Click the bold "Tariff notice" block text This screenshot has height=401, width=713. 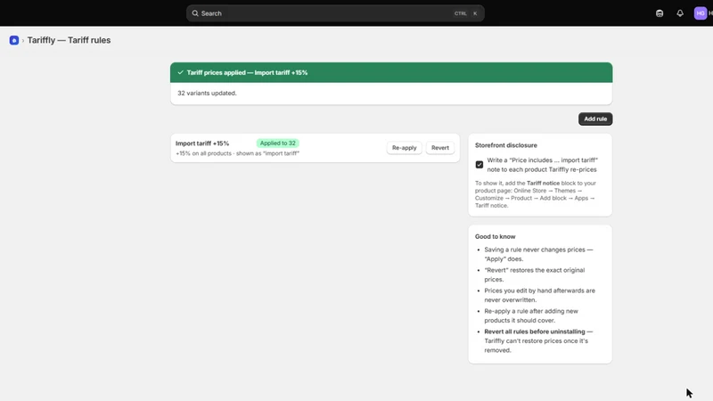(x=543, y=184)
